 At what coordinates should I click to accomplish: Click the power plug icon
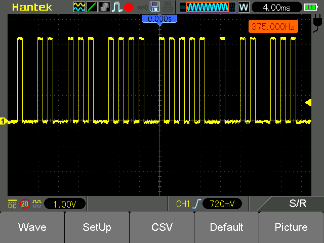pyautogui.click(x=317, y=24)
